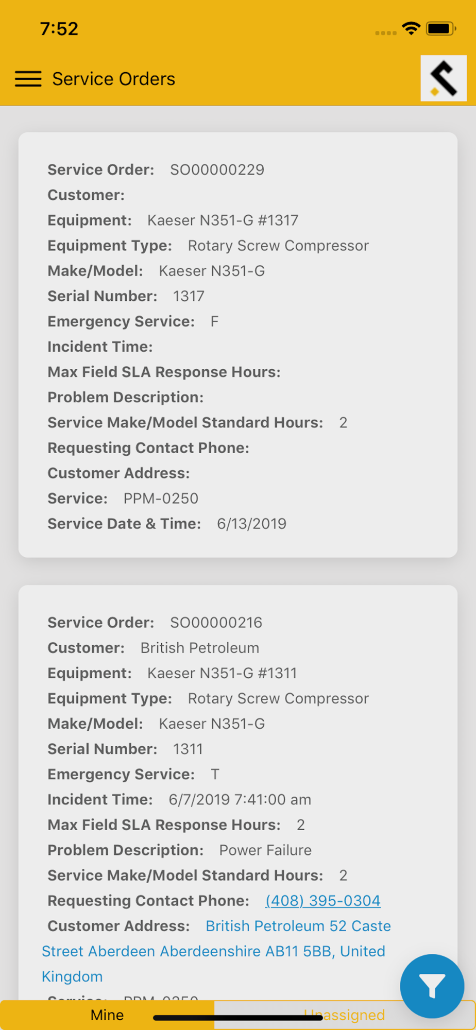The image size is (476, 1030).
Task: Tap the battery indicator icon
Action: click(x=440, y=28)
